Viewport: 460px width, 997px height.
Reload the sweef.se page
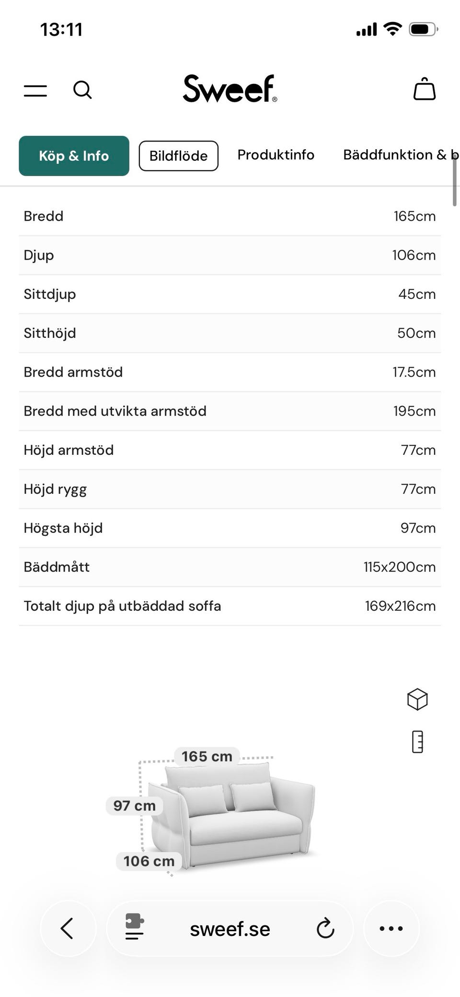[325, 928]
